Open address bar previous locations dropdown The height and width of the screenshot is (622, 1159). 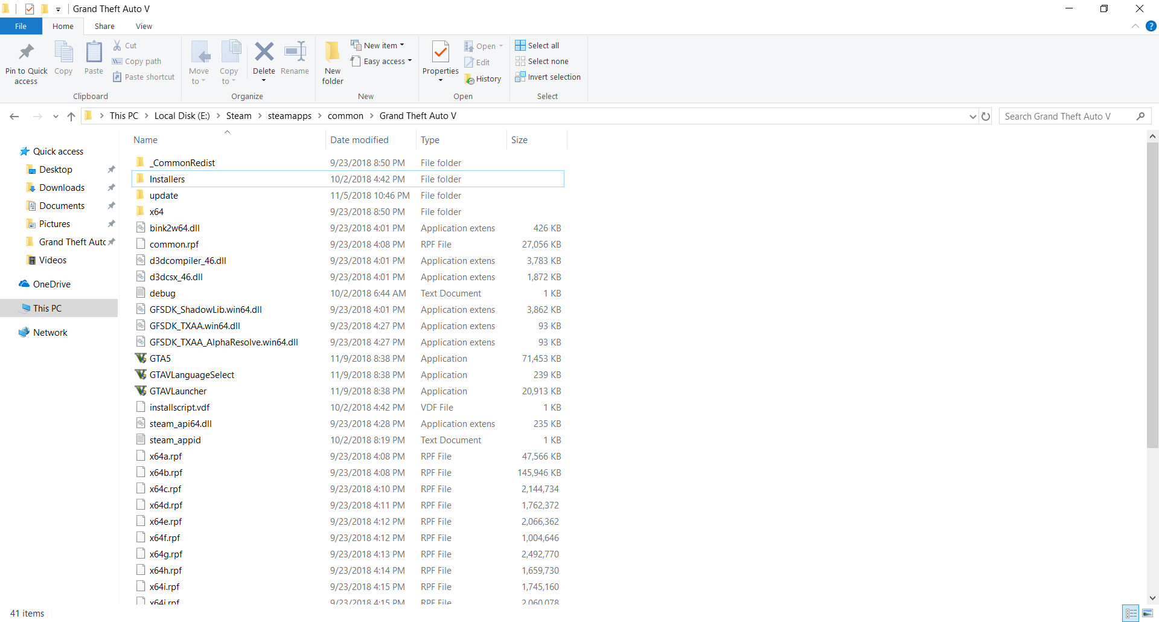[972, 117]
